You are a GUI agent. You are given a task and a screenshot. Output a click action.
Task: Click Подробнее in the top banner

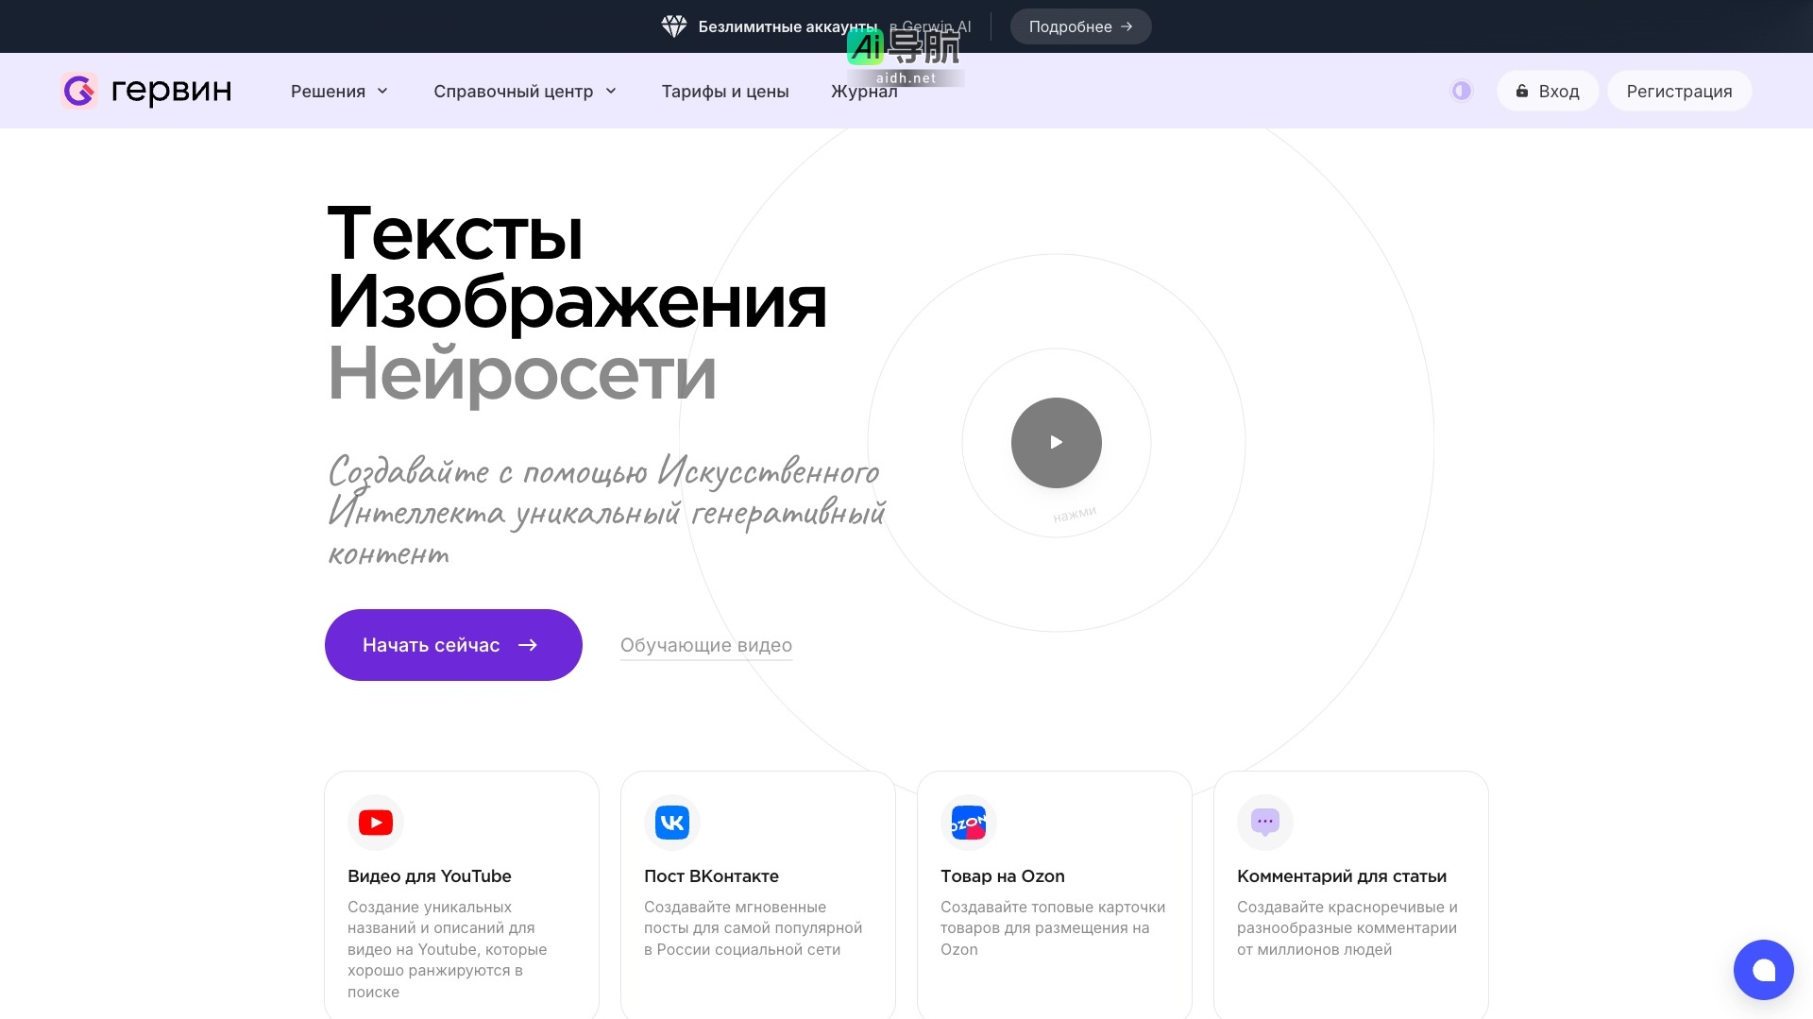[x=1080, y=26]
